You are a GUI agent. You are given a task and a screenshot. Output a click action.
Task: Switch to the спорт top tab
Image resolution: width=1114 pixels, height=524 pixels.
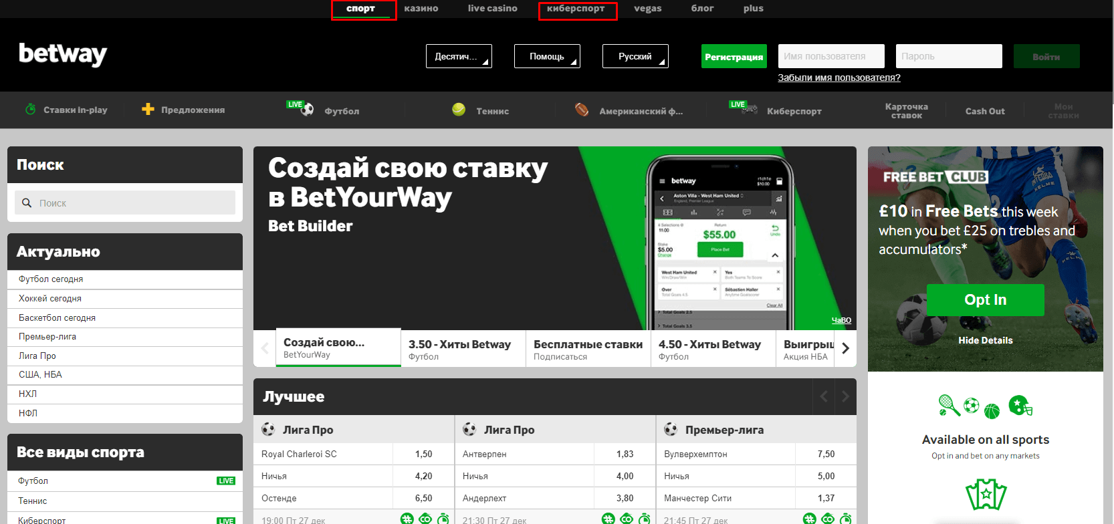tap(360, 9)
